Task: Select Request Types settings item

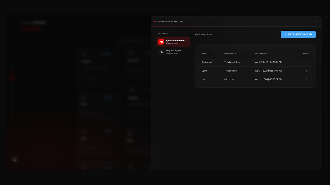Action: tap(173, 52)
